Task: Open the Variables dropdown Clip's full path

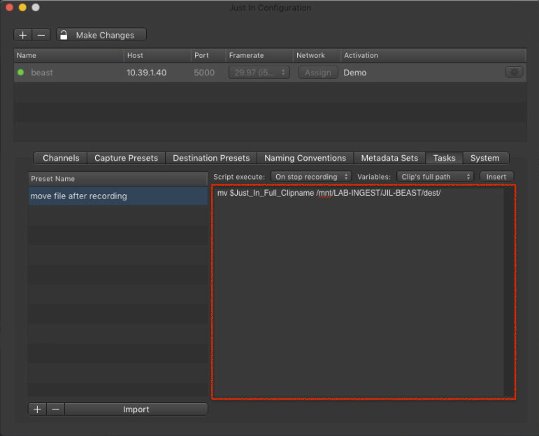Action: (436, 177)
